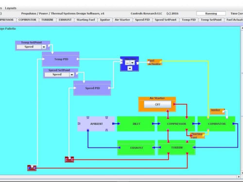Open the Speed PID tab
The width and height of the screenshot is (243, 182).
(142, 20)
